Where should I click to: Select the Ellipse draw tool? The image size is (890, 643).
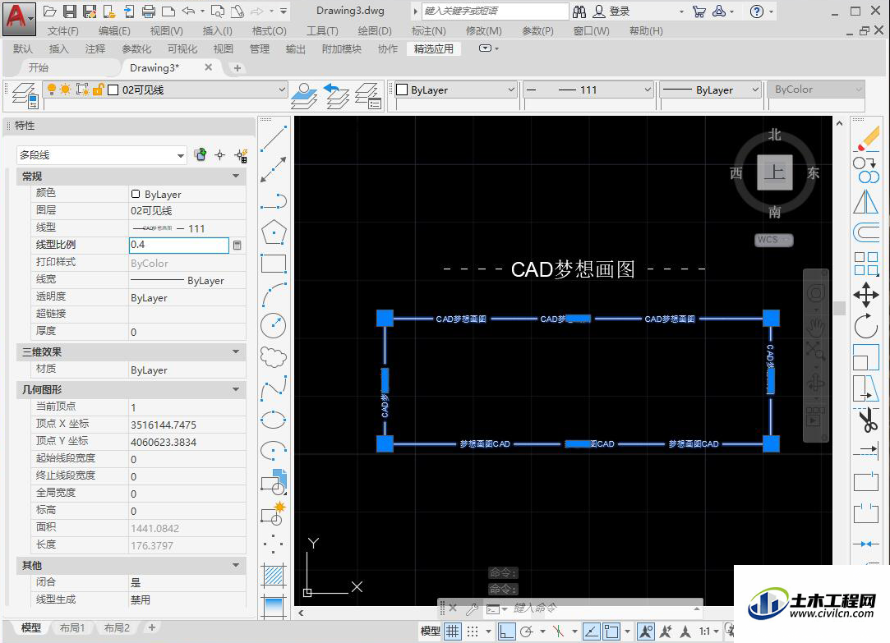click(x=274, y=420)
